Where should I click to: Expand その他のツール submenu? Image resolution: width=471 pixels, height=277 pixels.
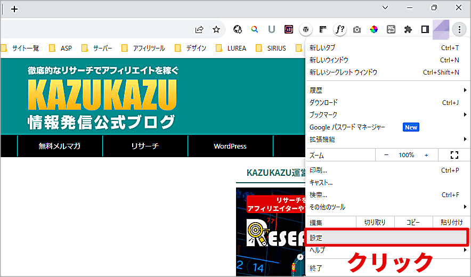pos(388,207)
